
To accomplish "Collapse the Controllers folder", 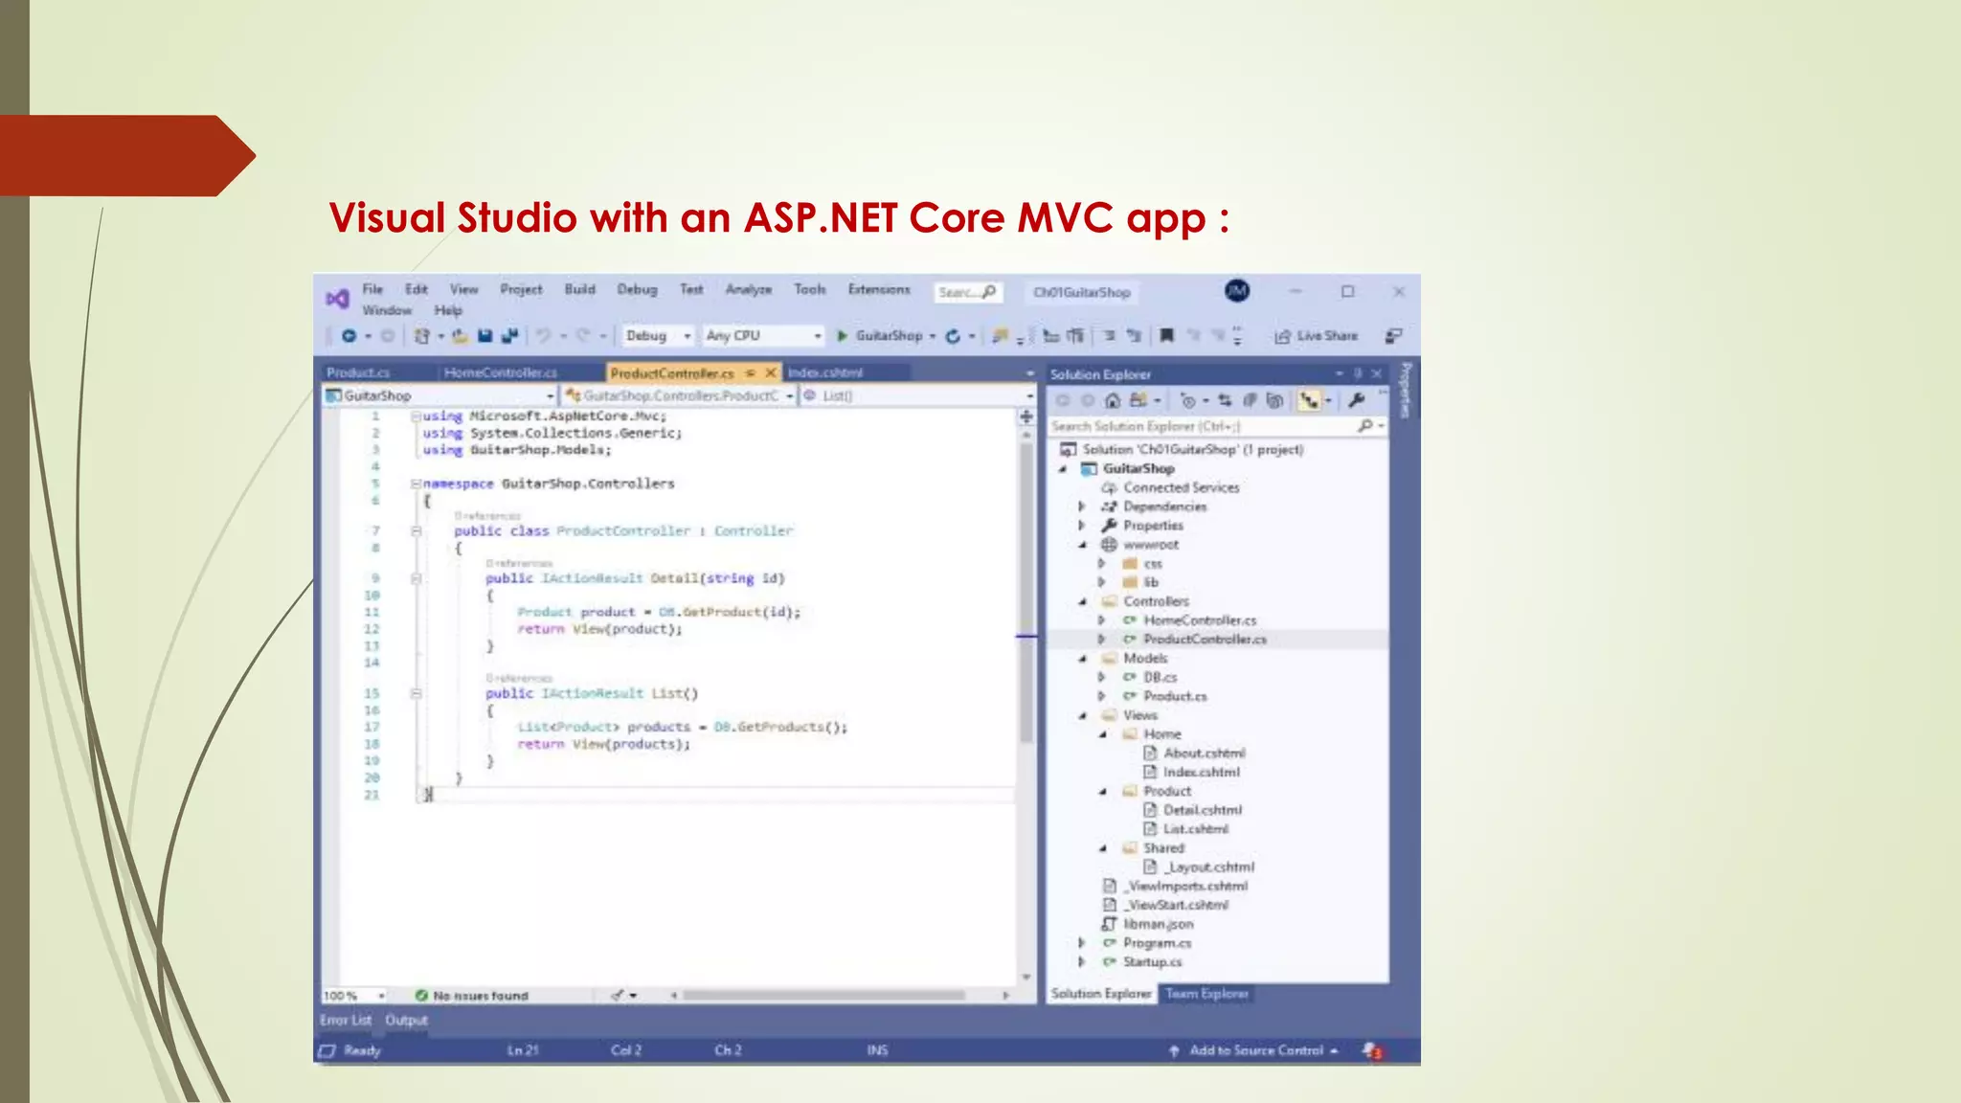I will click(x=1082, y=601).
